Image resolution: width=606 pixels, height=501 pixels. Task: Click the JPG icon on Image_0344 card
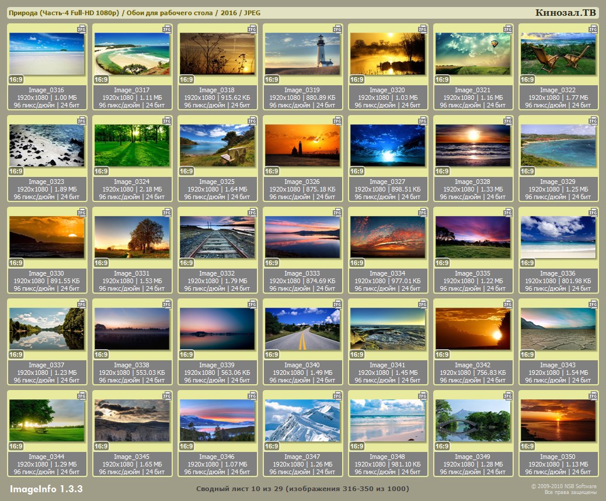82,396
